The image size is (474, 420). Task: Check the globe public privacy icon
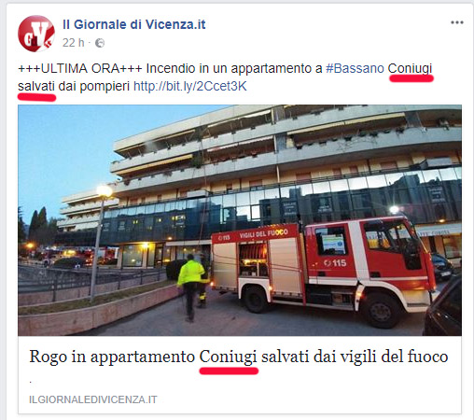(100, 43)
